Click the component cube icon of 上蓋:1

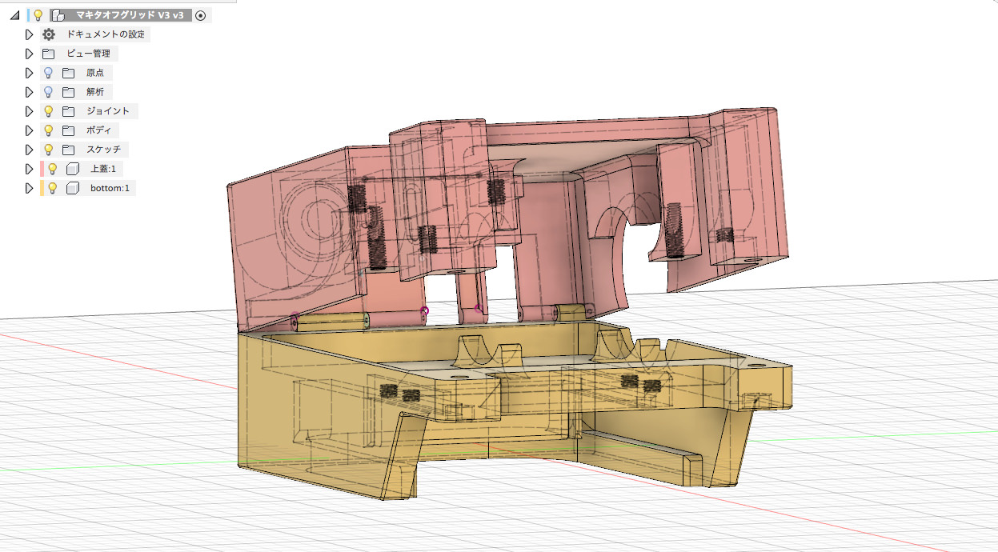pos(73,169)
